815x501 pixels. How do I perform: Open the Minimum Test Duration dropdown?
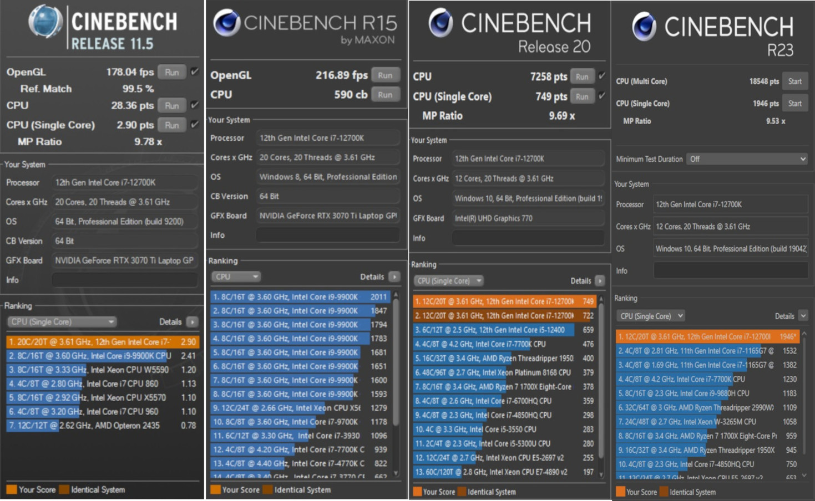[x=747, y=159]
